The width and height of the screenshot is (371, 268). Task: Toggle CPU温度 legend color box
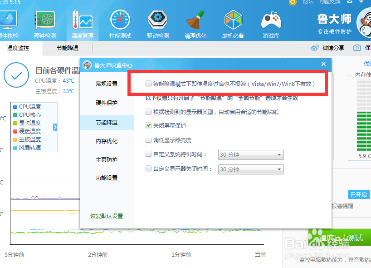click(15, 107)
